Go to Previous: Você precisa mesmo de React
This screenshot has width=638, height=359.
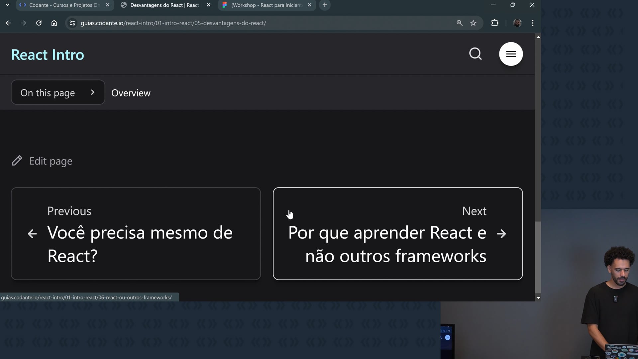136,234
